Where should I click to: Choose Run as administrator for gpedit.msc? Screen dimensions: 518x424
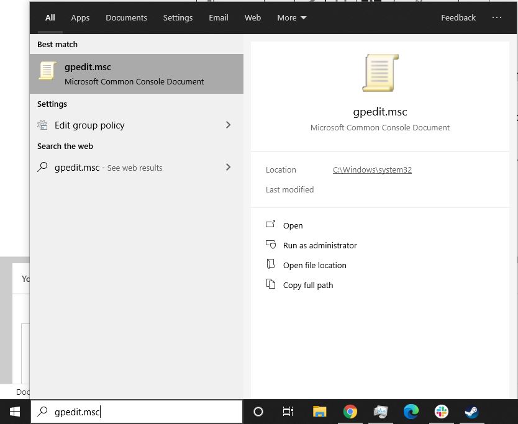click(x=319, y=246)
